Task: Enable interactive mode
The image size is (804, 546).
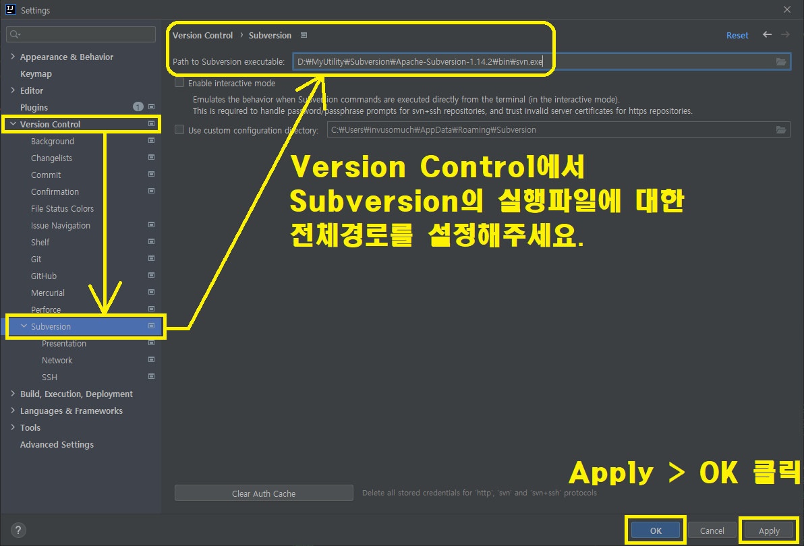Action: (x=179, y=83)
